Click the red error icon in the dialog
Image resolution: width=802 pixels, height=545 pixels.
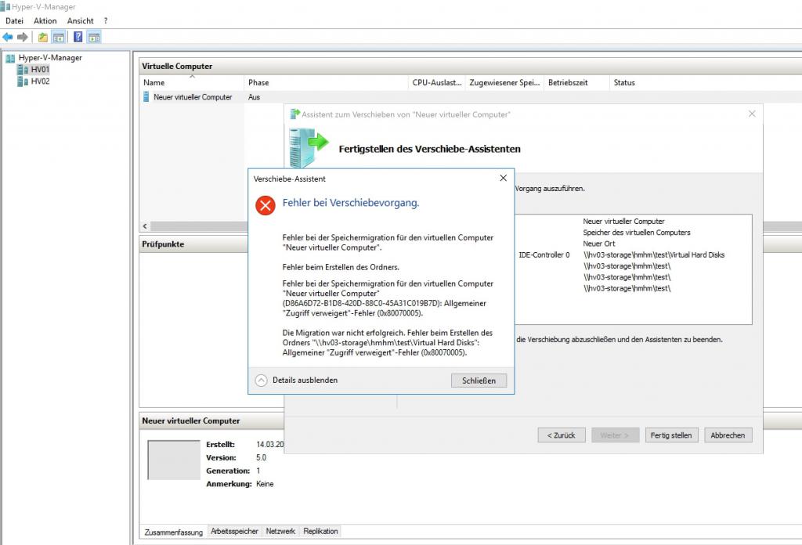pyautogui.click(x=266, y=205)
